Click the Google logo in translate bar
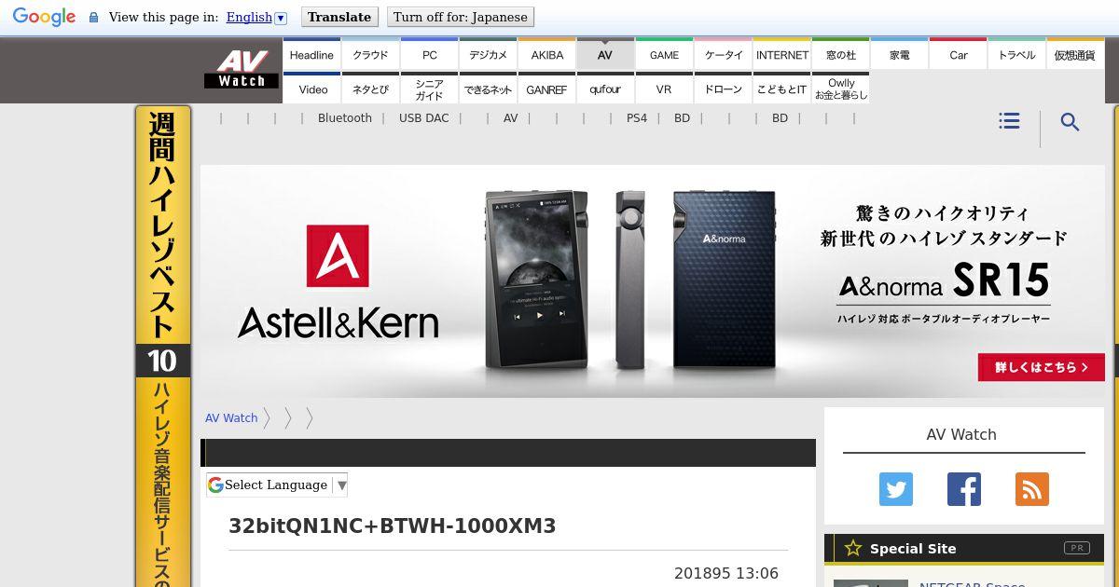 pyautogui.click(x=44, y=17)
